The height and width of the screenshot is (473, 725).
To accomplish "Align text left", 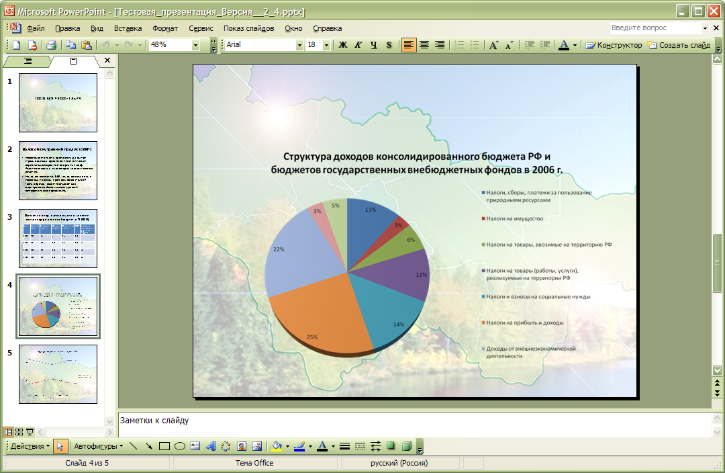I will pyautogui.click(x=409, y=45).
